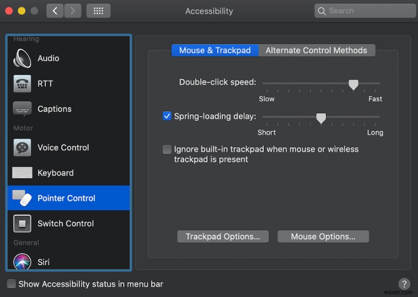Click the Voice Control icon
Viewport: 418px width, 297px height.
[x=22, y=148]
